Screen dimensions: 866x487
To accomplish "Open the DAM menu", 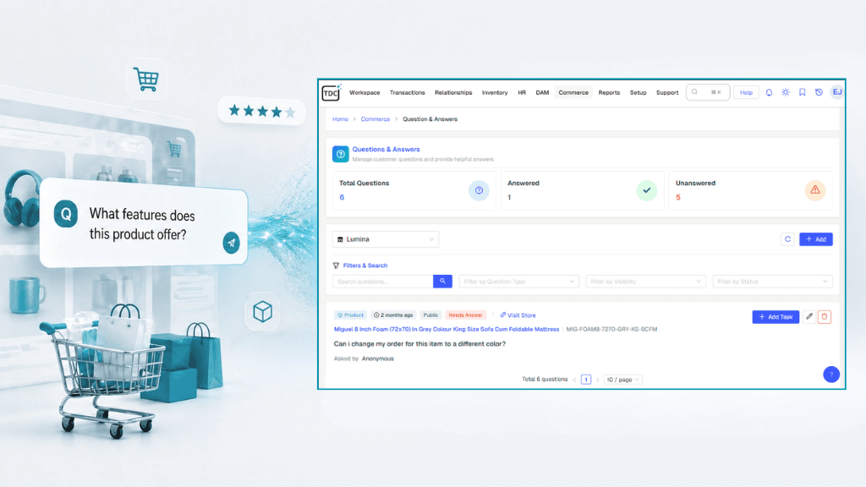I will coord(542,93).
